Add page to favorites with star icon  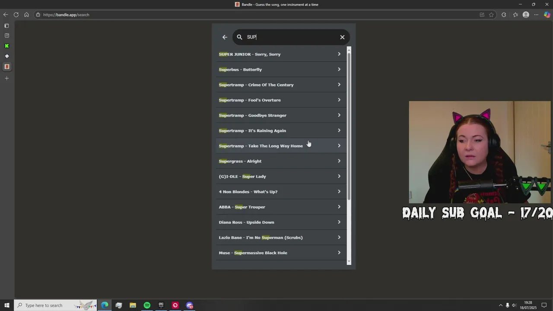(491, 15)
